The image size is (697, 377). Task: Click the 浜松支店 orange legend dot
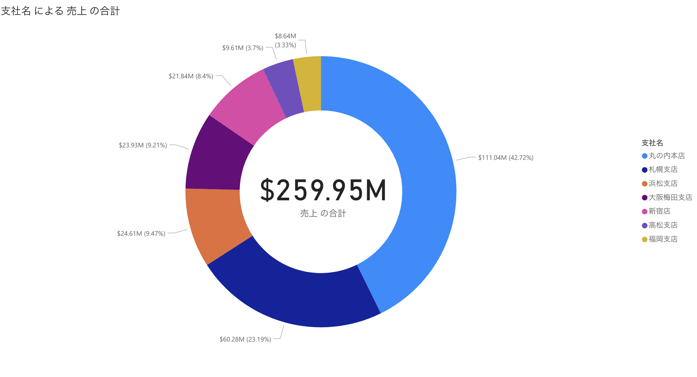644,184
